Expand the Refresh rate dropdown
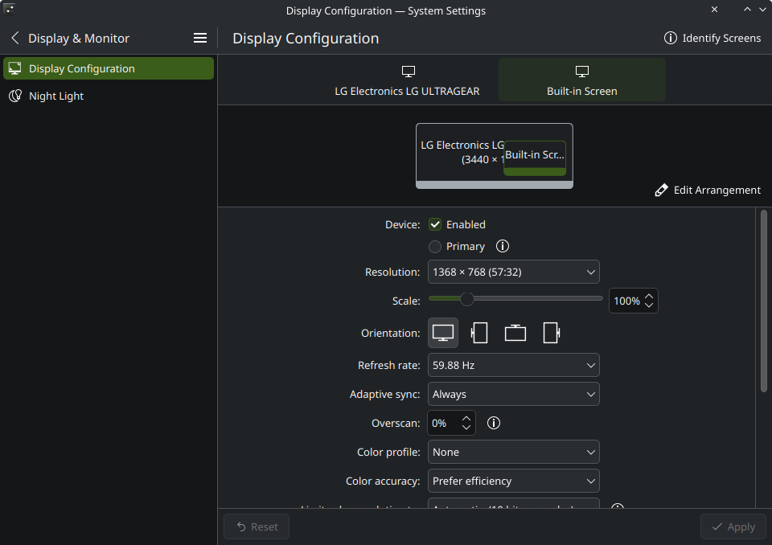 point(514,365)
